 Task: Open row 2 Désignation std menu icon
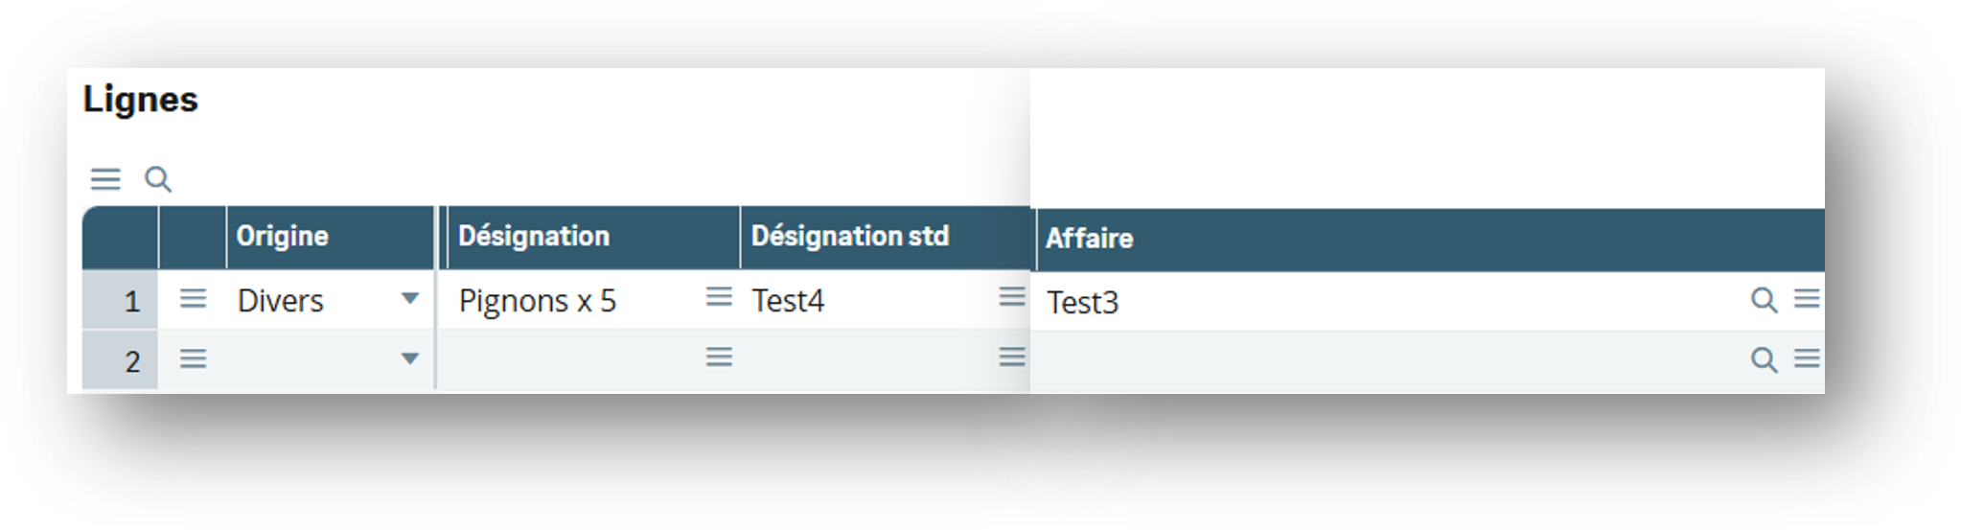click(x=1012, y=357)
